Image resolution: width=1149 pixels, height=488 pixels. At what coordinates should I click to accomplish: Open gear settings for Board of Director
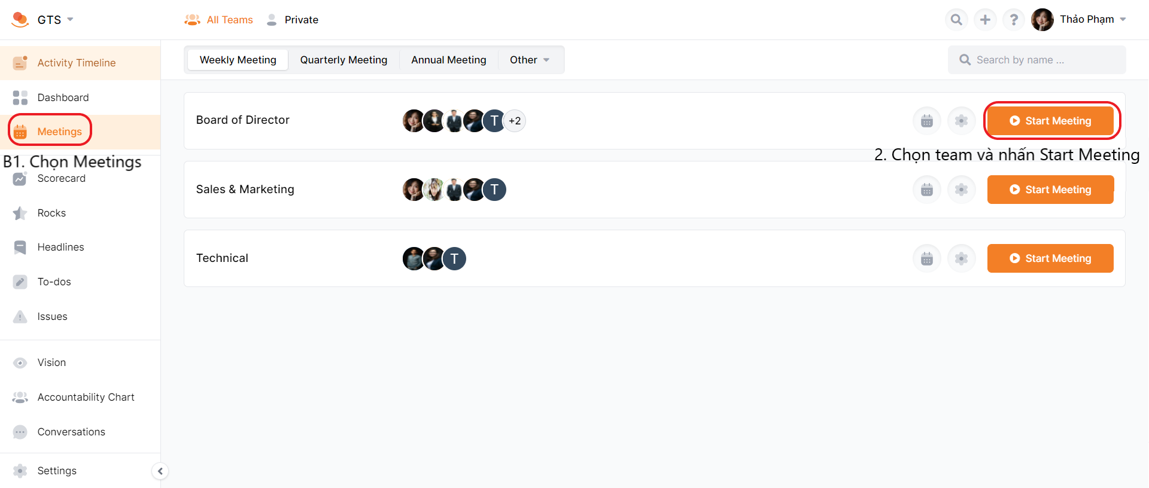pos(962,121)
